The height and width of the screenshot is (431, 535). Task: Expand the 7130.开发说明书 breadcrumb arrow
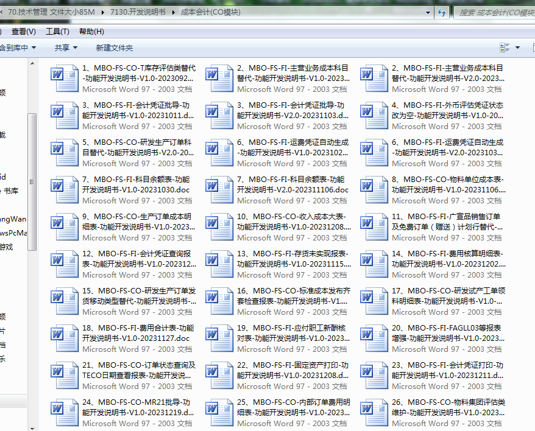(174, 12)
